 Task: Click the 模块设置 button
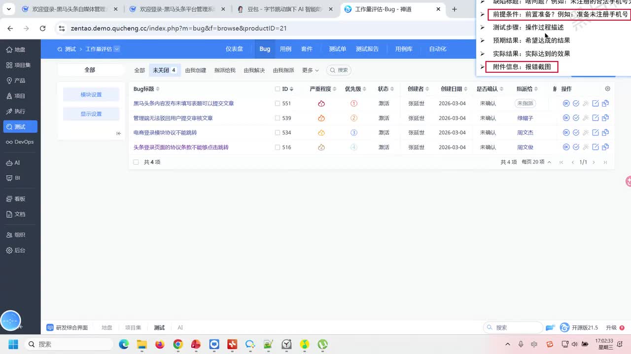(91, 95)
